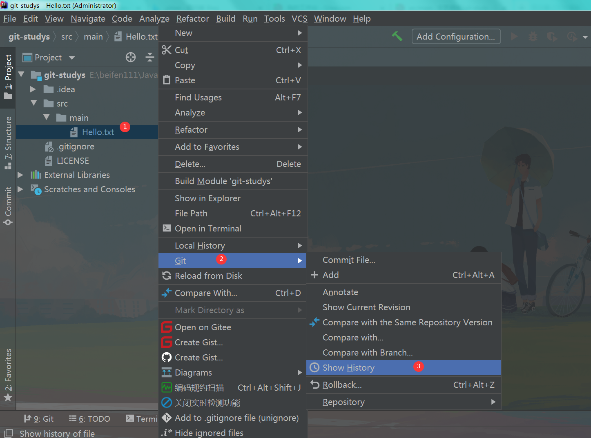Click git-studys in the breadcrumb
Image resolution: width=591 pixels, height=438 pixels.
click(29, 37)
